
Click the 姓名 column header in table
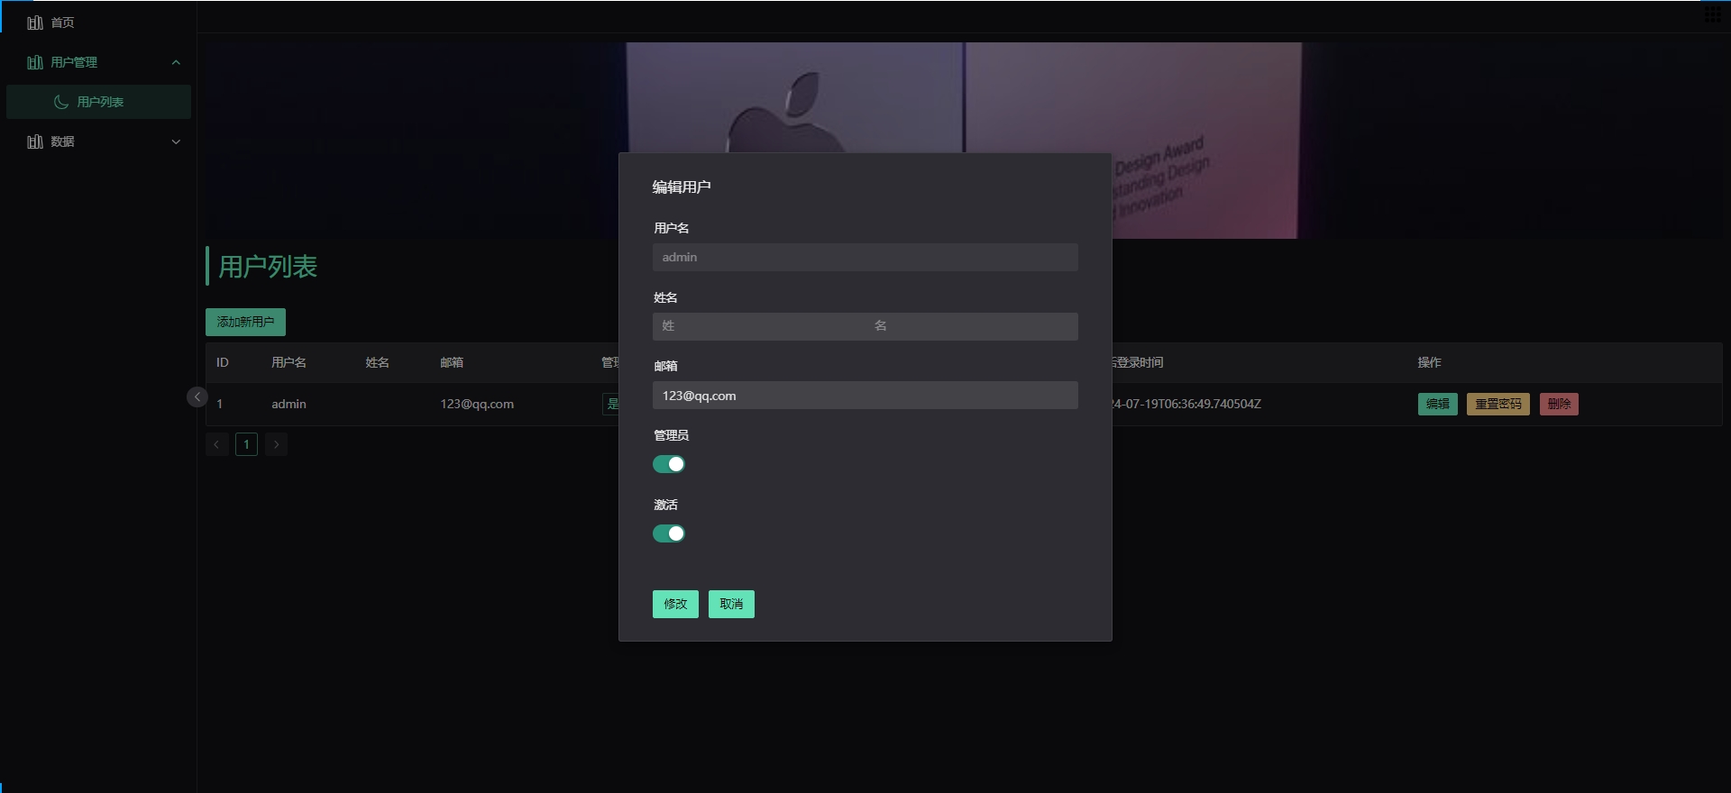(377, 362)
